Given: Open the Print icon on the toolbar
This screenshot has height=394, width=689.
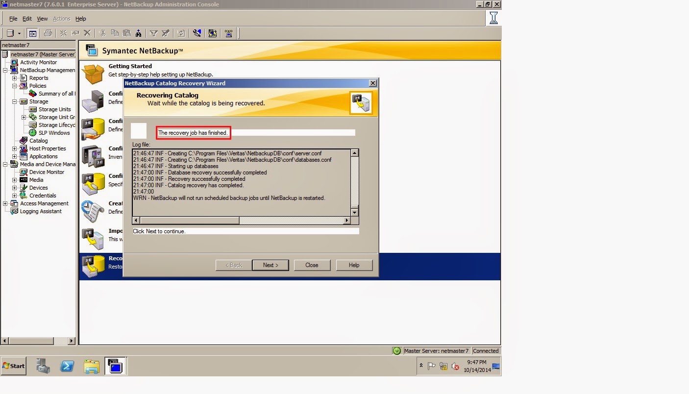Looking at the screenshot, I should coord(49,33).
